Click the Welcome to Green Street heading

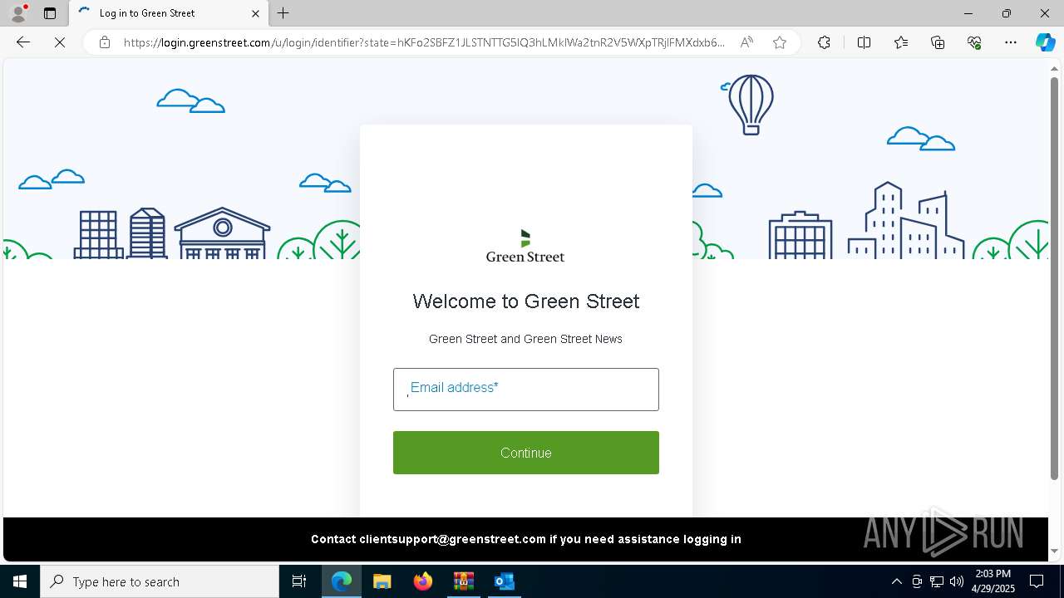[x=526, y=301]
